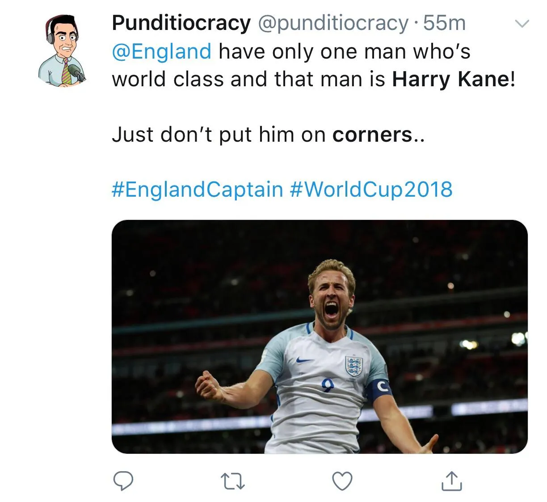Click the England crest on shirt
This screenshot has width=547, height=502.
[353, 366]
